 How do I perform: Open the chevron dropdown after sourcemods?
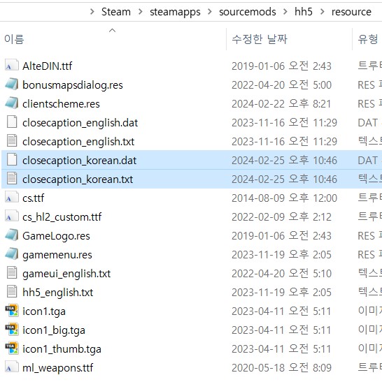click(x=285, y=11)
